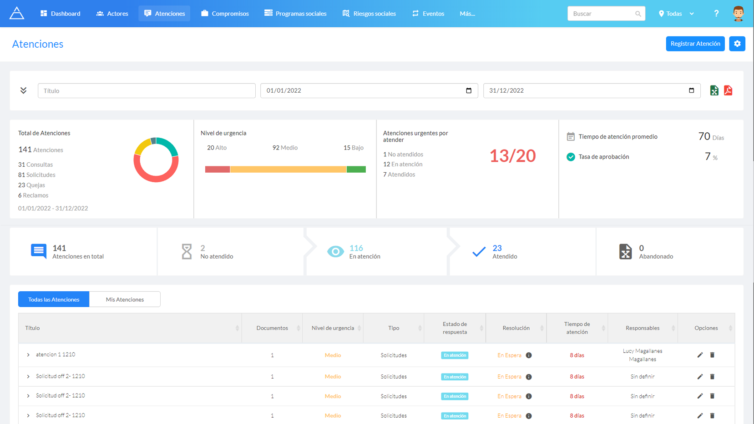The image size is (754, 424).
Task: Sort table by Resolución column
Action: tap(541, 328)
